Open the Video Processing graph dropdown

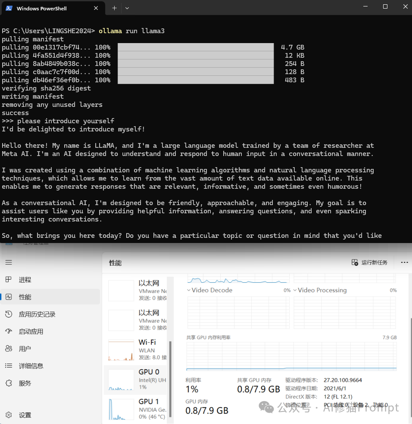click(x=295, y=290)
